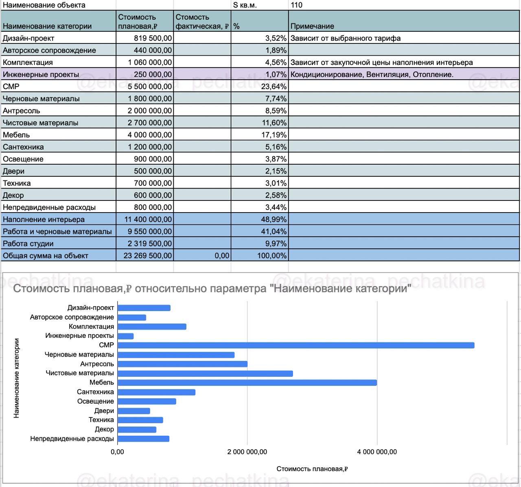Click the summary cost cell '11 400 000,00'
This screenshot has width=521, height=487.
145,220
